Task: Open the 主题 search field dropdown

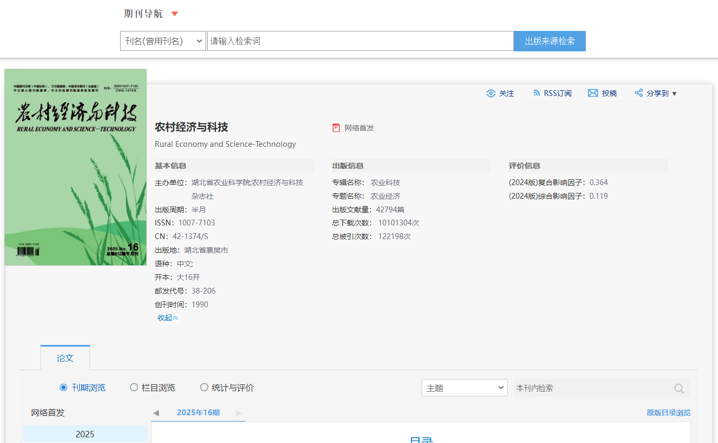Action: pos(464,388)
